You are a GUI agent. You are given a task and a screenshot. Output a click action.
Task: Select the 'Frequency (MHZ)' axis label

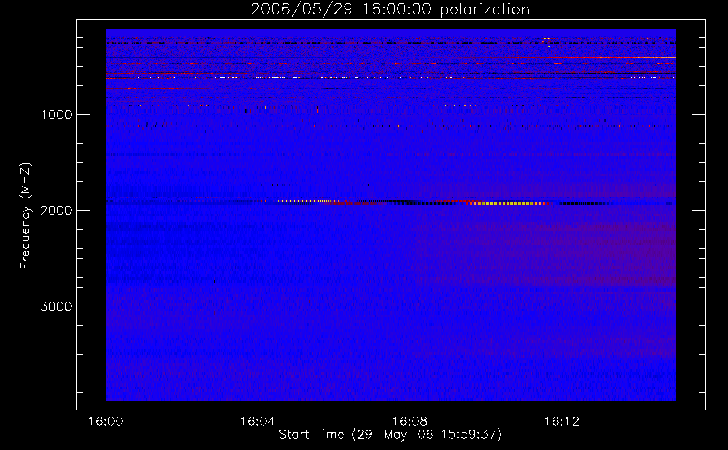point(26,216)
